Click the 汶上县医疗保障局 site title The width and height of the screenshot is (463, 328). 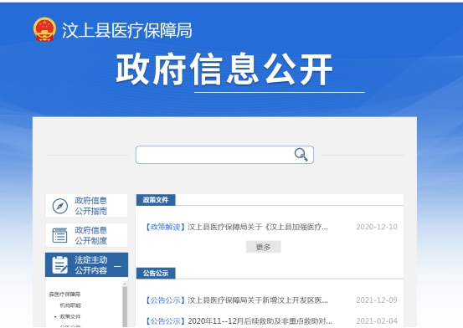coord(127,30)
